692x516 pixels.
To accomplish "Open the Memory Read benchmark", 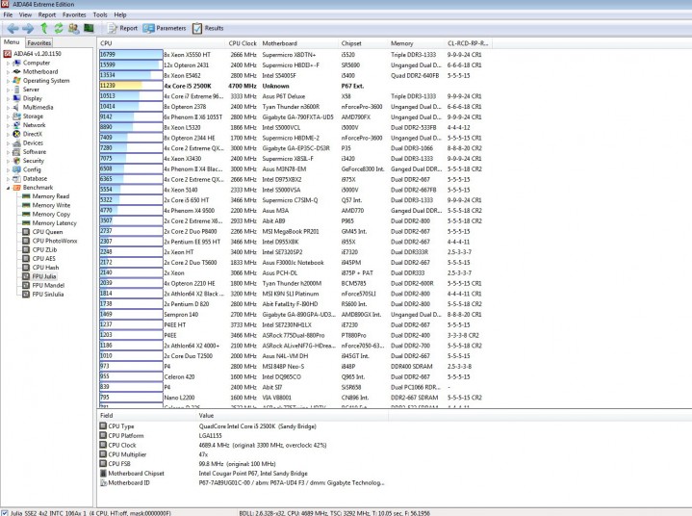I will point(46,196).
